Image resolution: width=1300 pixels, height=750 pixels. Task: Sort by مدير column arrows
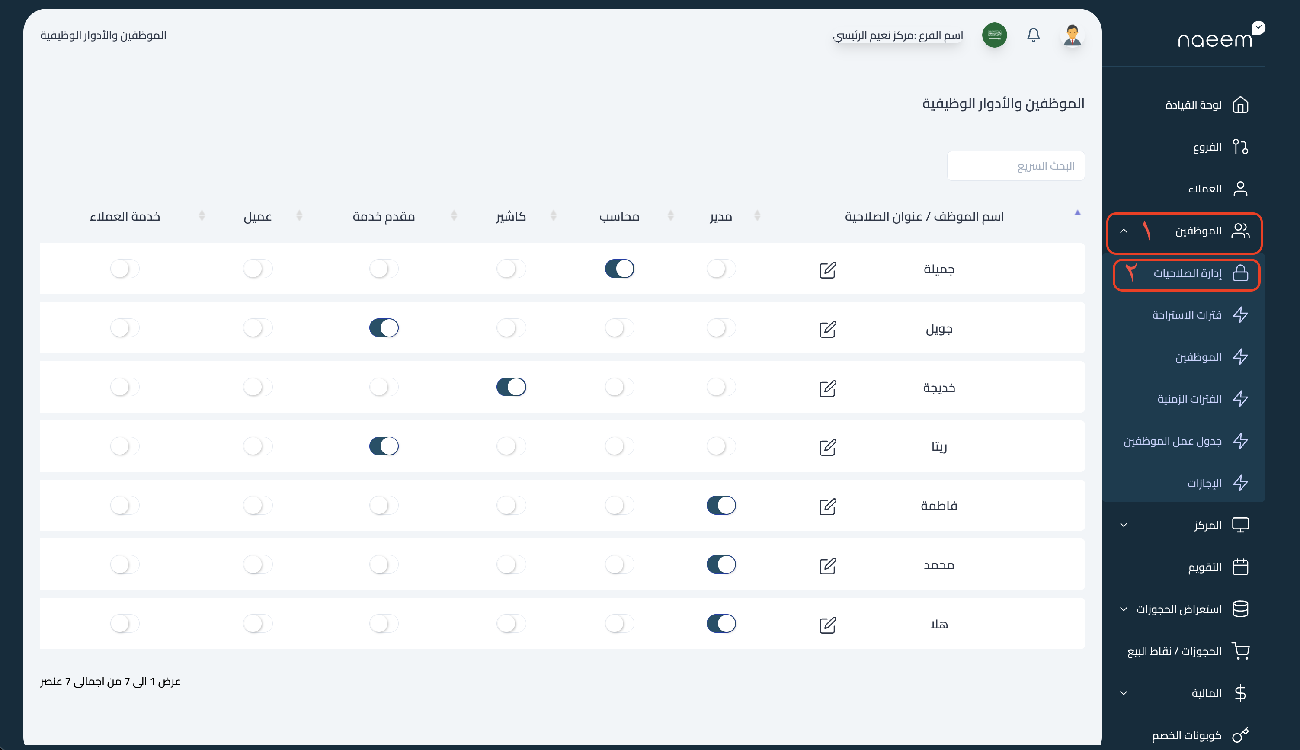(757, 215)
